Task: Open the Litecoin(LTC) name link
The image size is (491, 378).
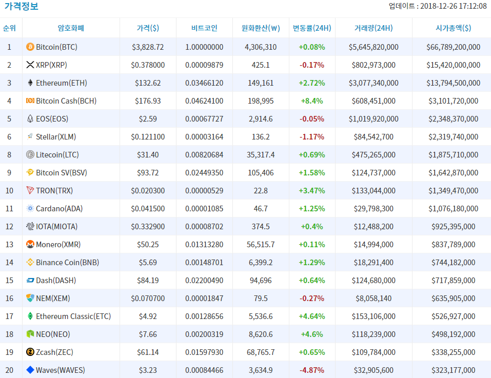Action: click(x=57, y=154)
